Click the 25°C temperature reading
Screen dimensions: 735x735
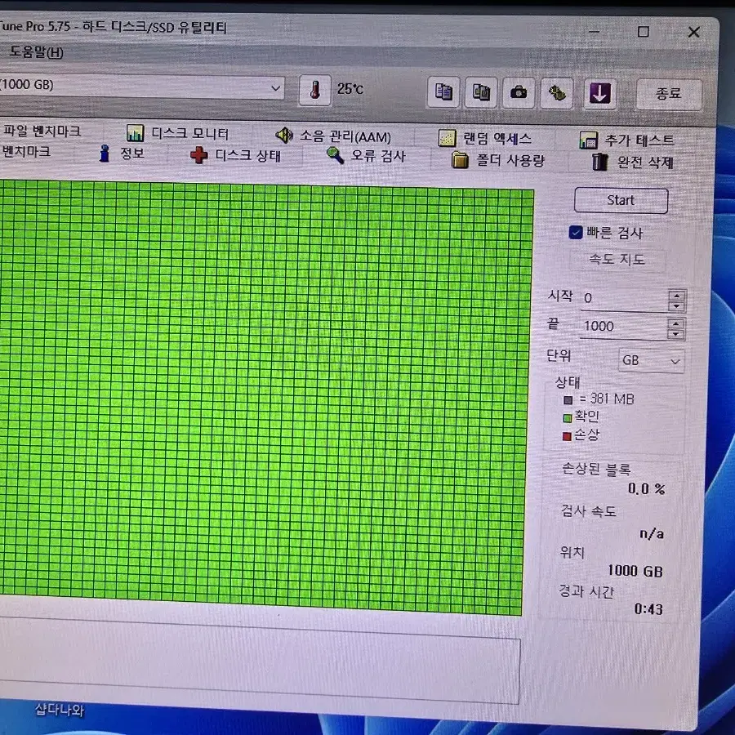pyautogui.click(x=350, y=89)
